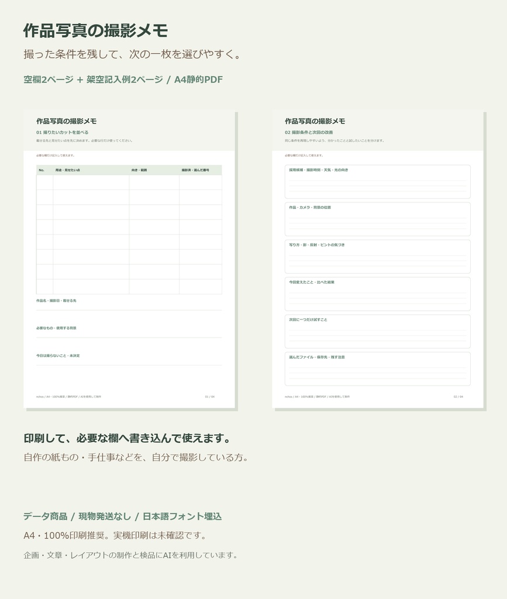
Task: Click the AI disclosure line 企画・文章・レイアウトの制作と検品にAIを利用しています。
Action: click(131, 555)
